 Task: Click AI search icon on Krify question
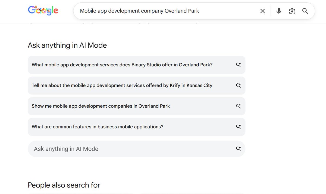tap(238, 86)
